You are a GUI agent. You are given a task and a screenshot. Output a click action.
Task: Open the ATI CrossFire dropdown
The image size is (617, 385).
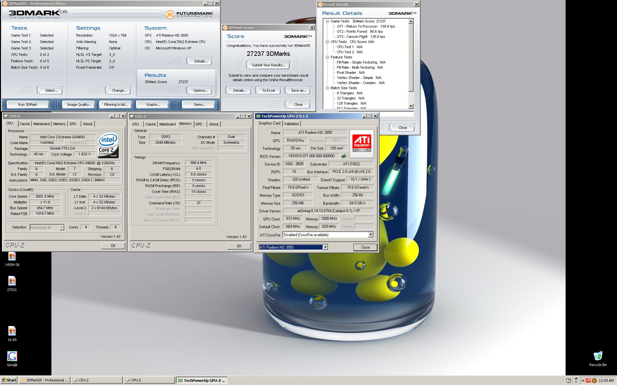coord(371,235)
